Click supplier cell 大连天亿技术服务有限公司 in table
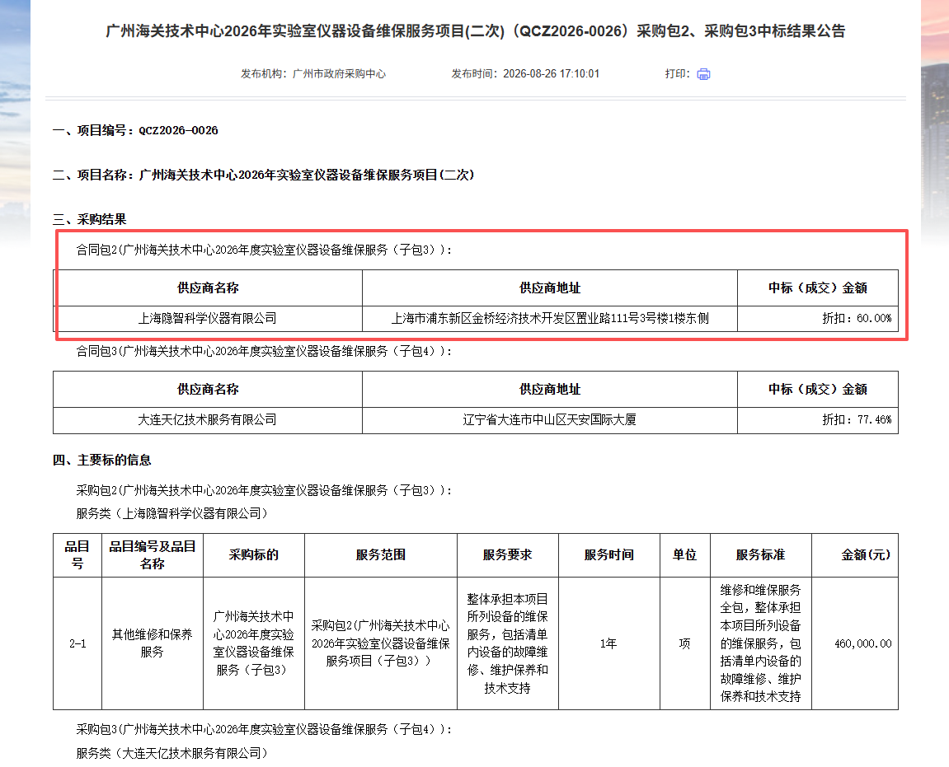 pos(208,420)
